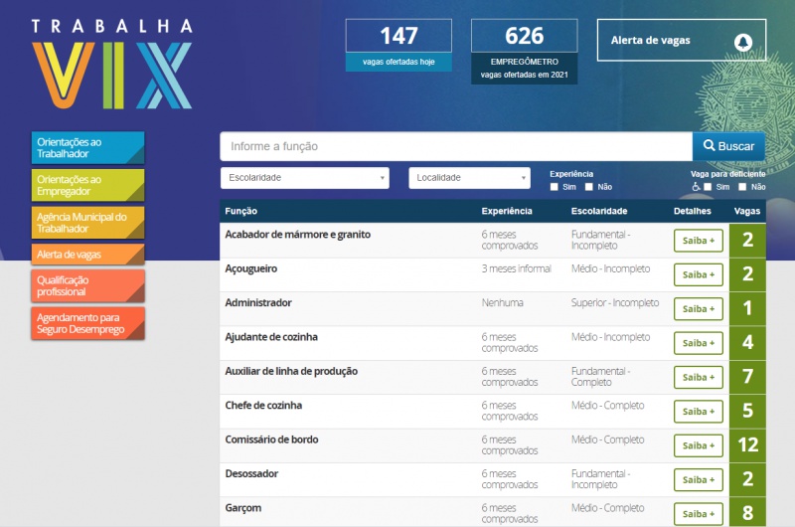Viewport: 795px width, 527px height.
Task: Select the Chefe de cozinha job title
Action: 263,406
